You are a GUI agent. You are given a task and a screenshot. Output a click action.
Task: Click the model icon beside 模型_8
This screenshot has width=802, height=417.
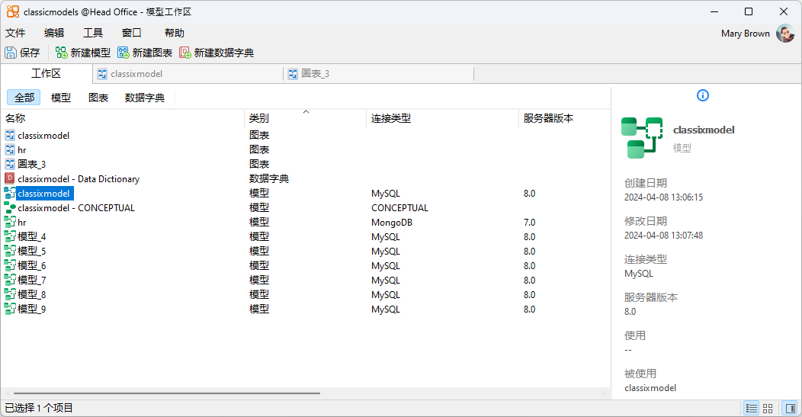click(x=10, y=295)
